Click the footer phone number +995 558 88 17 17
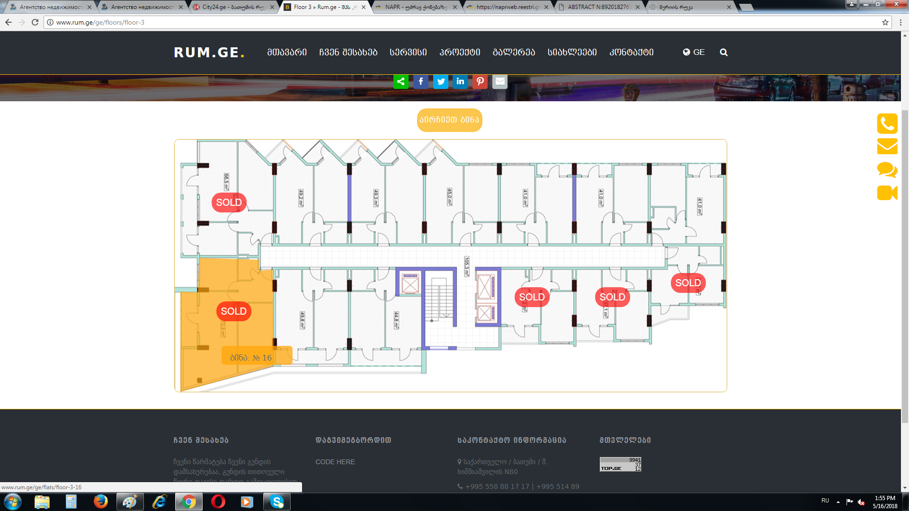Image resolution: width=909 pixels, height=511 pixels. click(497, 486)
